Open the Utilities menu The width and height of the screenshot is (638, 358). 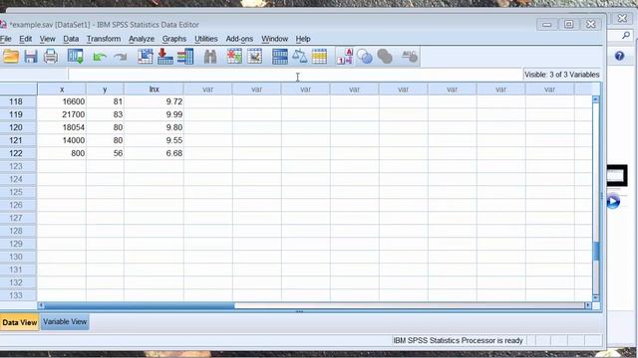(x=206, y=39)
